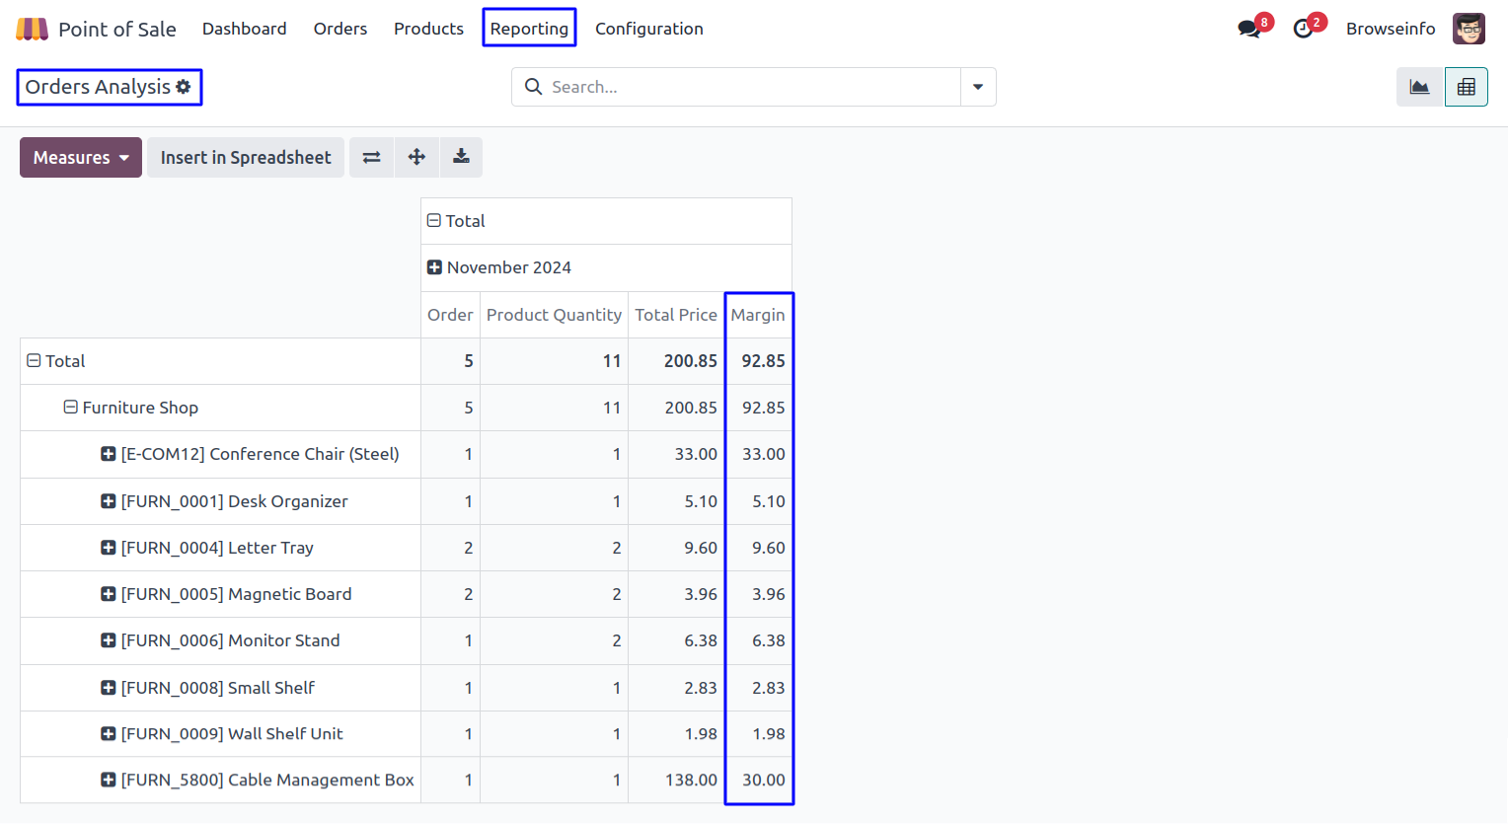Switch to pivot table view
The width and height of the screenshot is (1508, 824).
click(x=1466, y=87)
